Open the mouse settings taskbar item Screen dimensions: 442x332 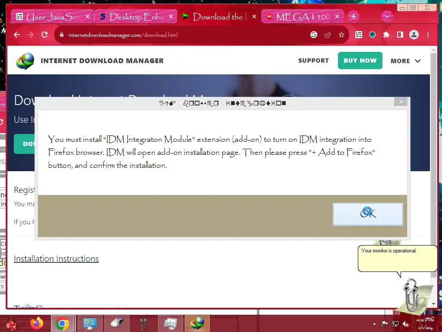[x=117, y=323]
